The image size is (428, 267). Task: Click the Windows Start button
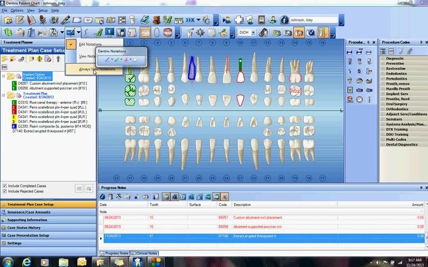click(x=7, y=262)
